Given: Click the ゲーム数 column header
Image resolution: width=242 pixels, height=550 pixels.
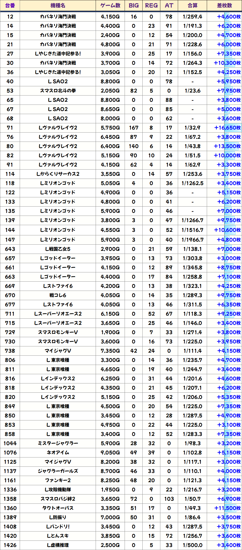Looking at the screenshot, I should 110,6.
